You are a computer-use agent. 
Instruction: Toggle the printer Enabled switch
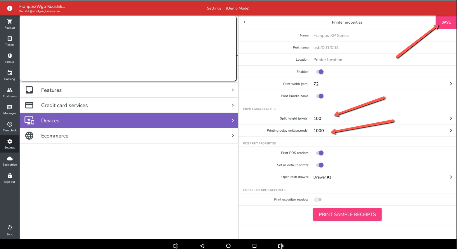(320, 72)
